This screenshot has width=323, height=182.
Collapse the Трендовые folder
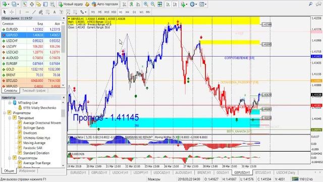10,118
